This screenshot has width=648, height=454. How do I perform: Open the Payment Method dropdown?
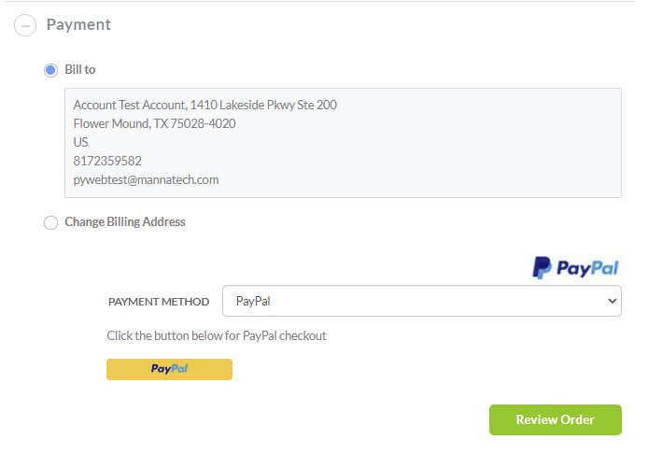[421, 301]
